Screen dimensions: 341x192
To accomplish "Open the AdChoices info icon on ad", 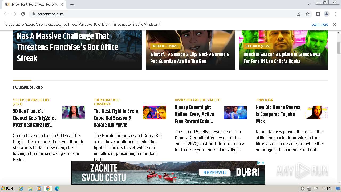I will (x=259, y=163).
